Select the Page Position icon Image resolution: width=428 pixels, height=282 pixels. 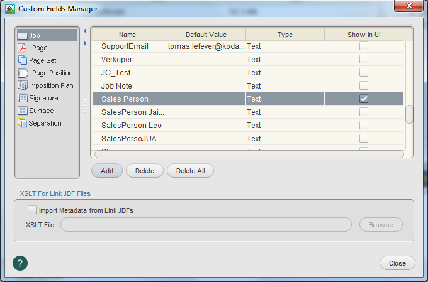pos(23,73)
